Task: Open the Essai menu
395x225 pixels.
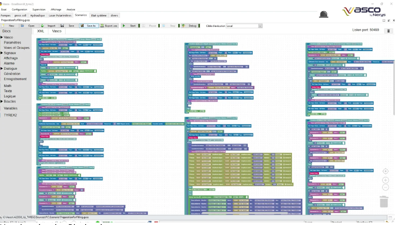Action: coord(4,9)
